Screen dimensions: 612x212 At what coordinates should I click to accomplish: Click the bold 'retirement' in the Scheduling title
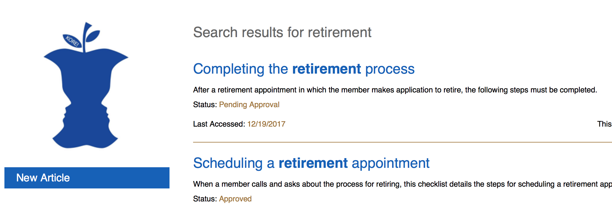point(313,163)
